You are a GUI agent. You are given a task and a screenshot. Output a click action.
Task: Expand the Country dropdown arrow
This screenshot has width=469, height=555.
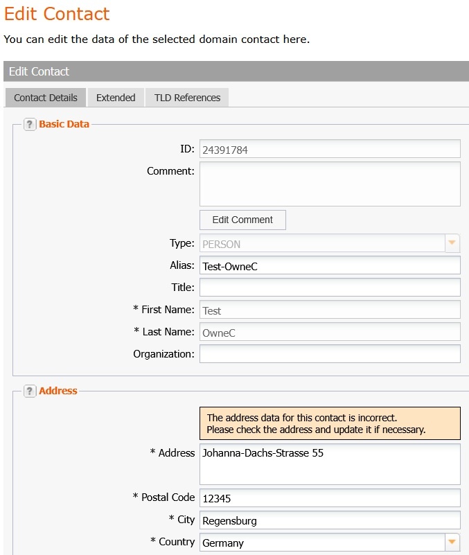coord(452,542)
